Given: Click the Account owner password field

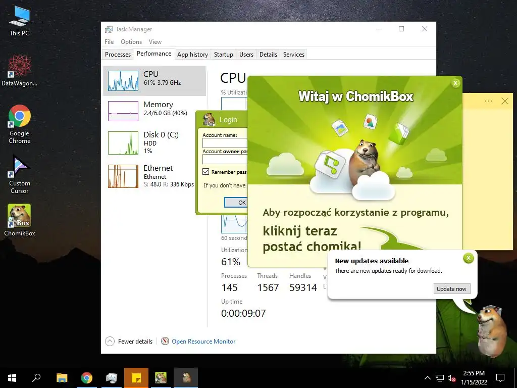Looking at the screenshot, I should click(x=225, y=159).
